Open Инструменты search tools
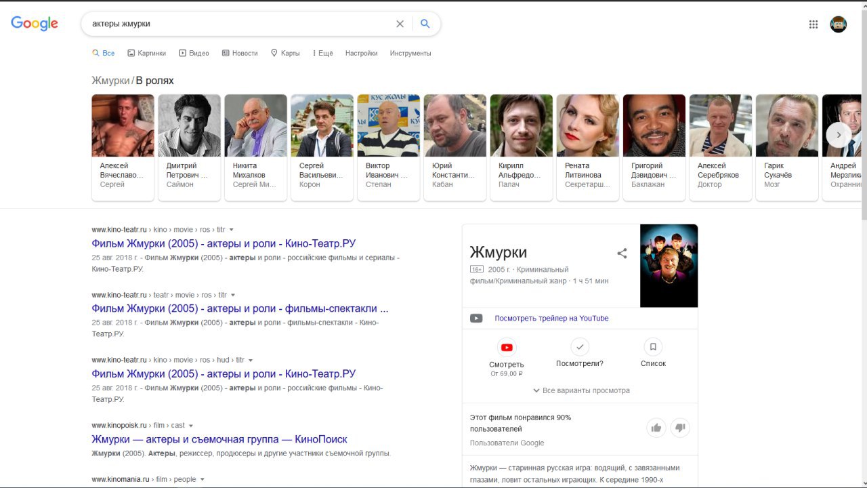This screenshot has height=488, width=867. tap(410, 53)
